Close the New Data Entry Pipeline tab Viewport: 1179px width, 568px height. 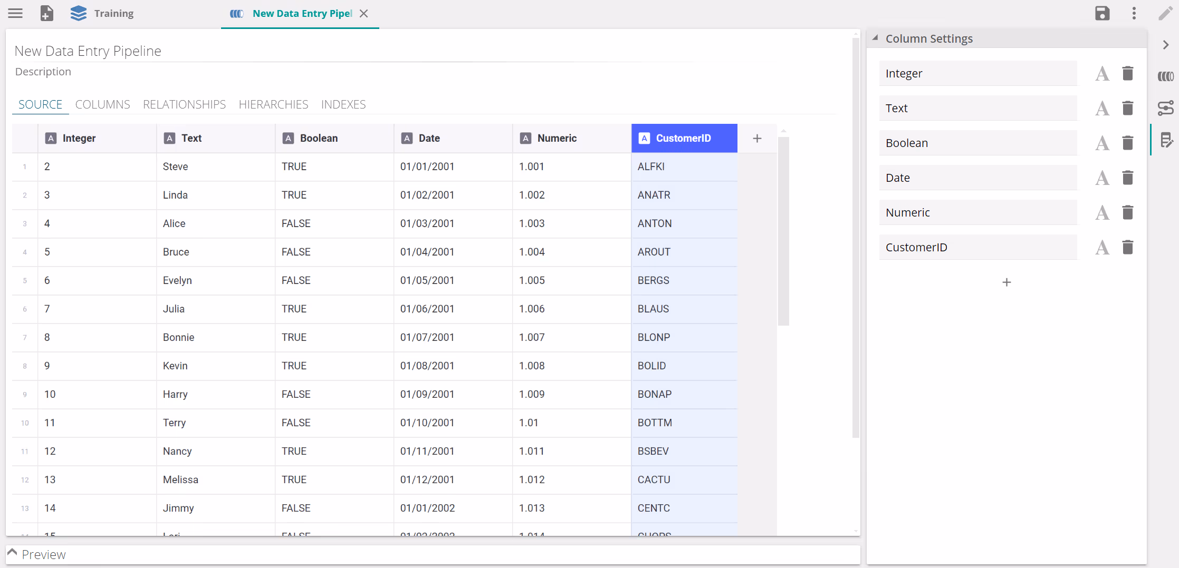364,14
